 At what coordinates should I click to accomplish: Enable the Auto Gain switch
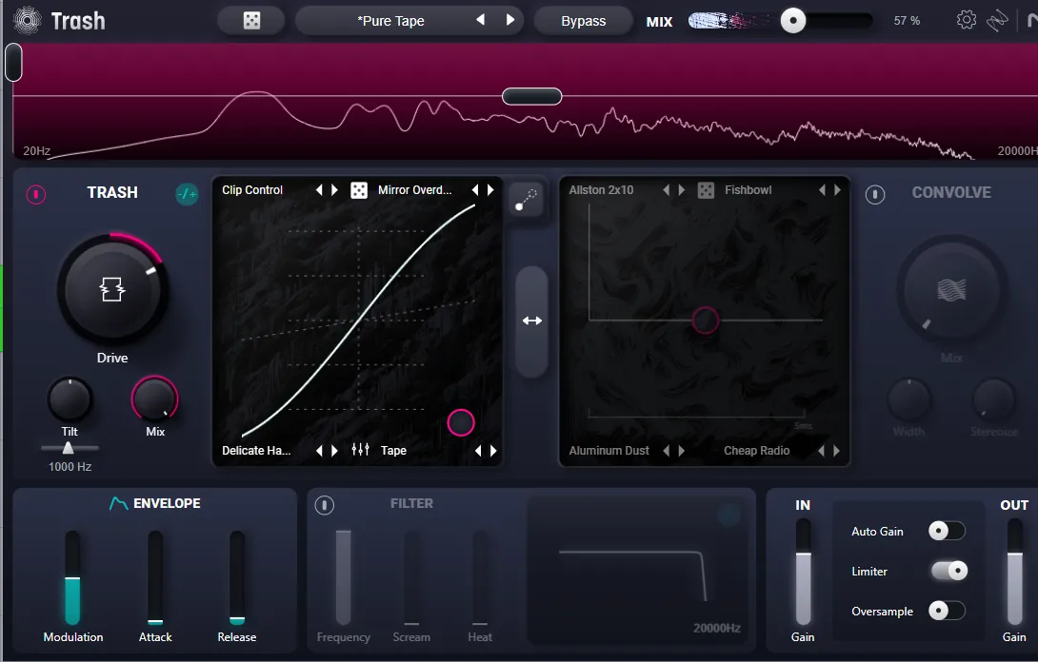point(947,531)
